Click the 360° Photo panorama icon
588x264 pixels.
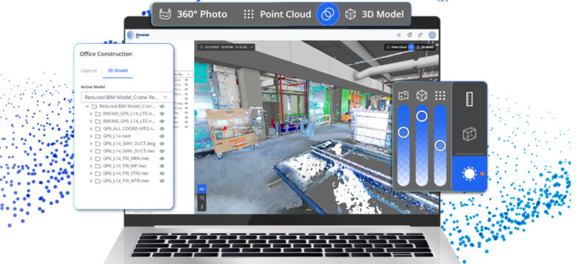(165, 14)
